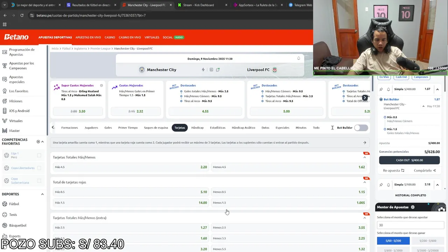Image resolution: width=448 pixels, height=252 pixels.
Task: Open the Misiones target icon
Action: [5, 101]
